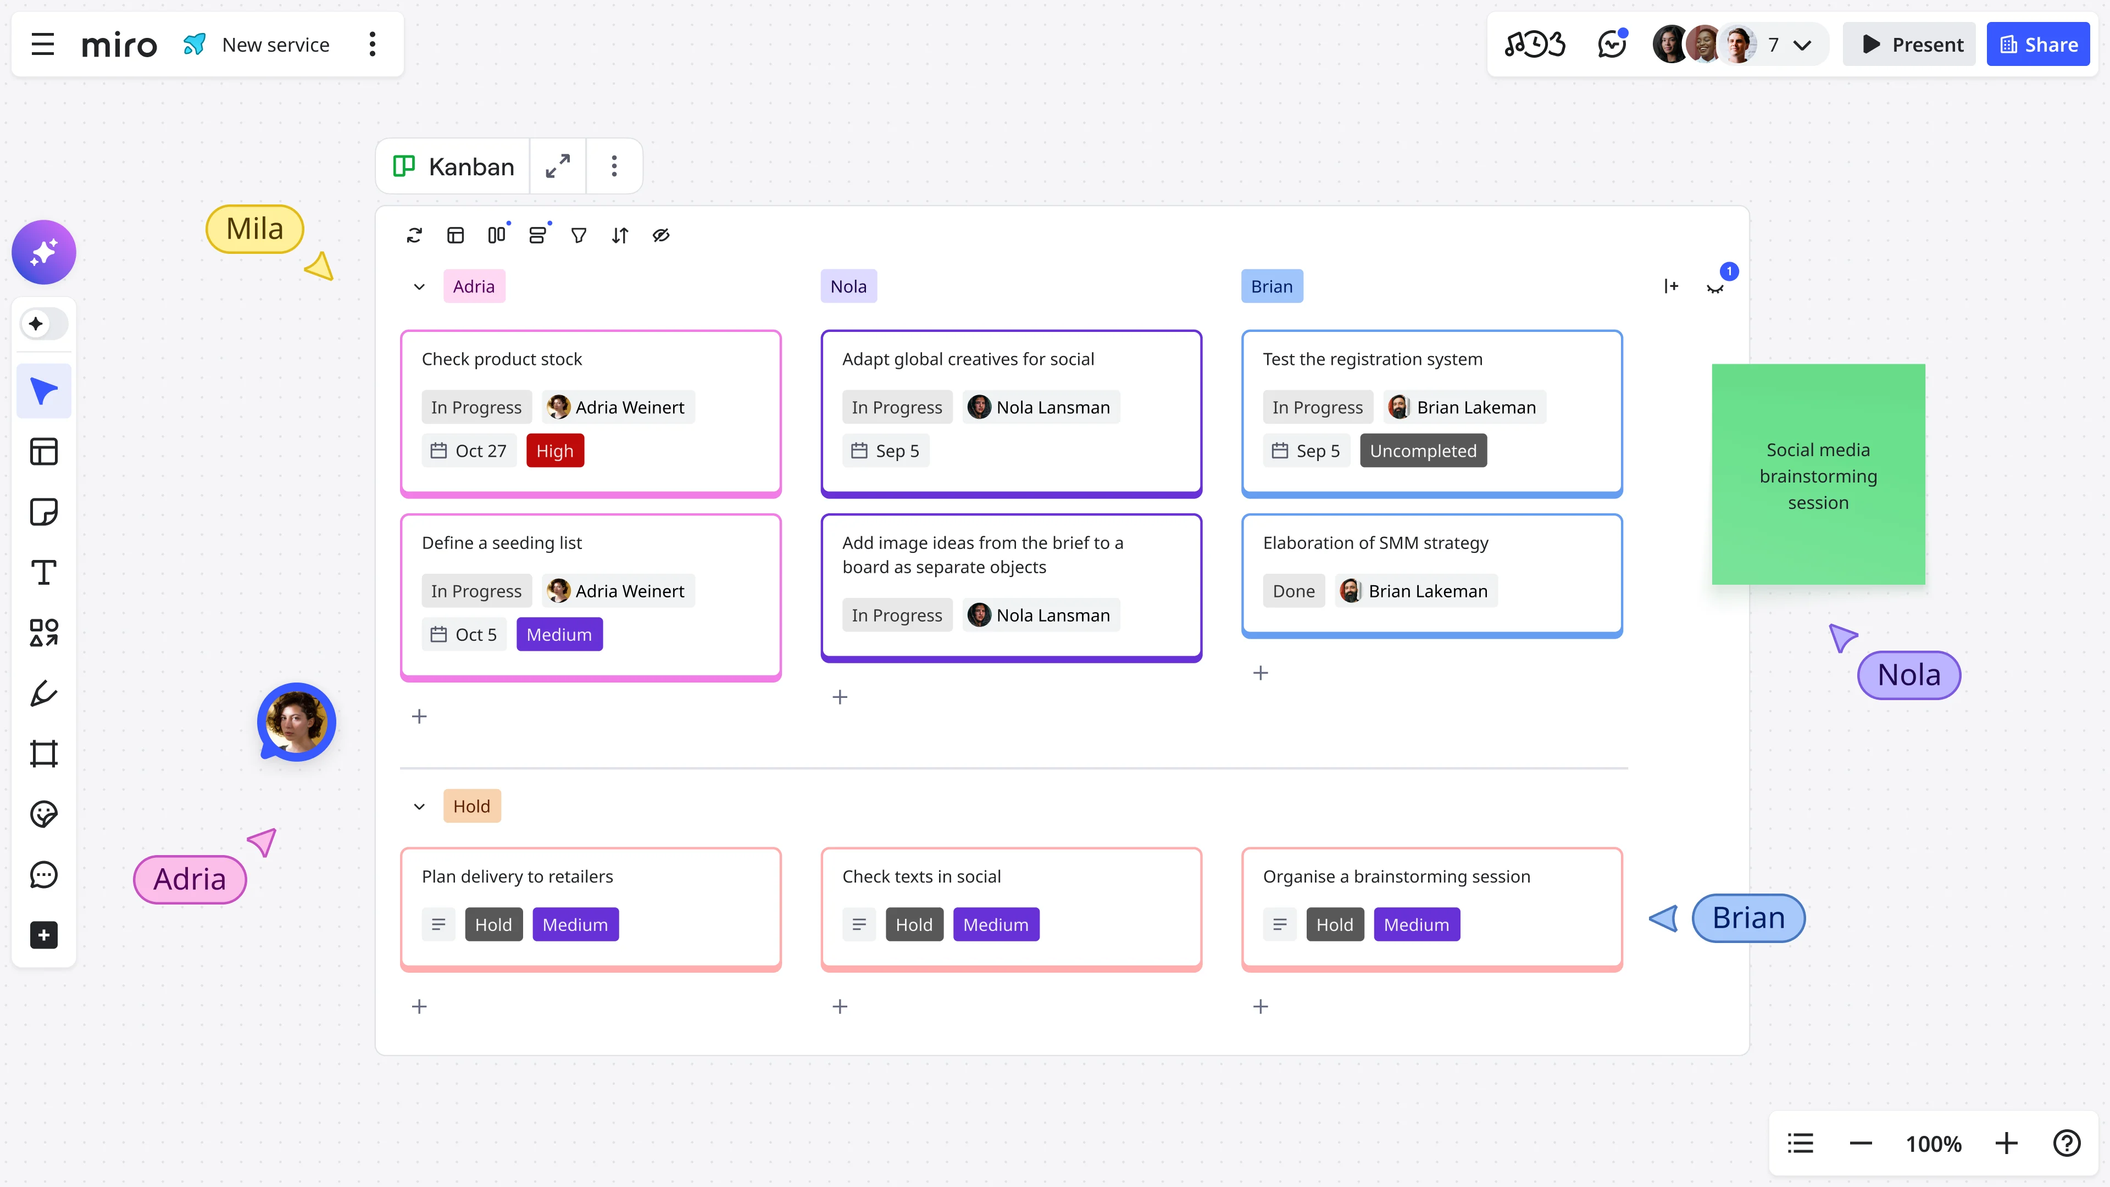Open the Comments tool in the sidebar

coord(43,874)
